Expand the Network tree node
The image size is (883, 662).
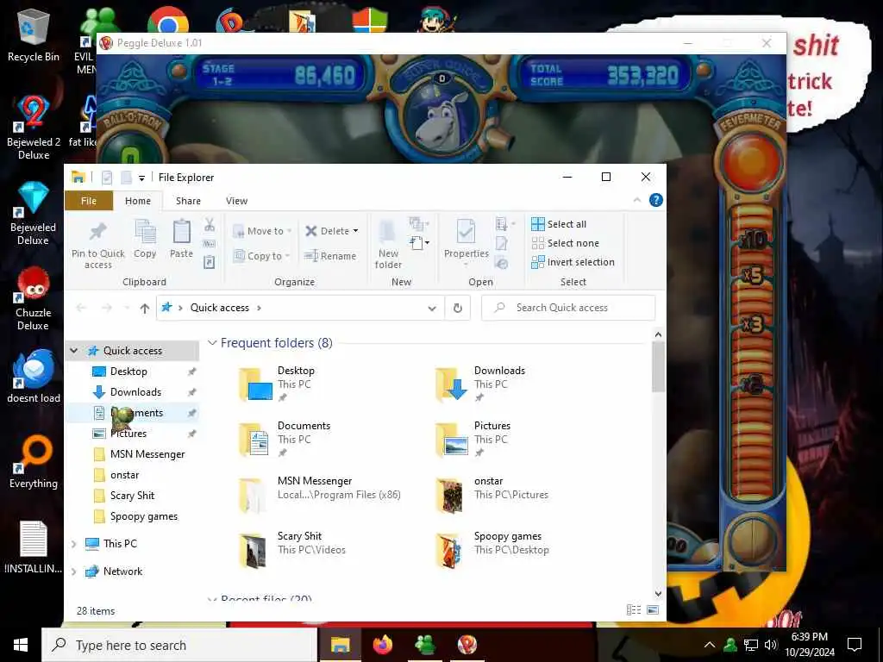point(74,571)
